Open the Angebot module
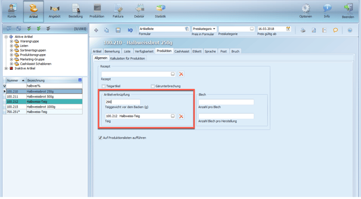Image resolution: width=361 pixels, height=199 pixels. (x=55, y=11)
